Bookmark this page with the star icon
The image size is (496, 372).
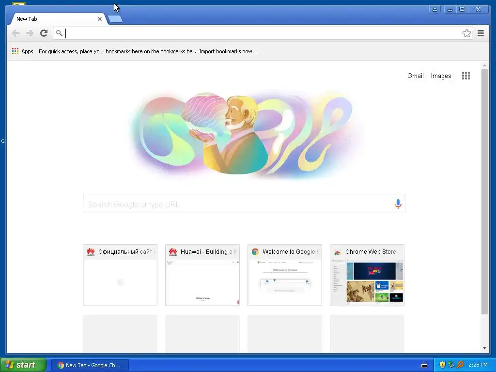click(466, 33)
